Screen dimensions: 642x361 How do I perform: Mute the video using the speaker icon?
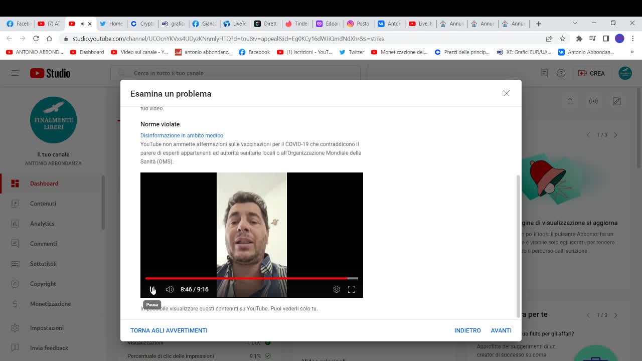(170, 289)
